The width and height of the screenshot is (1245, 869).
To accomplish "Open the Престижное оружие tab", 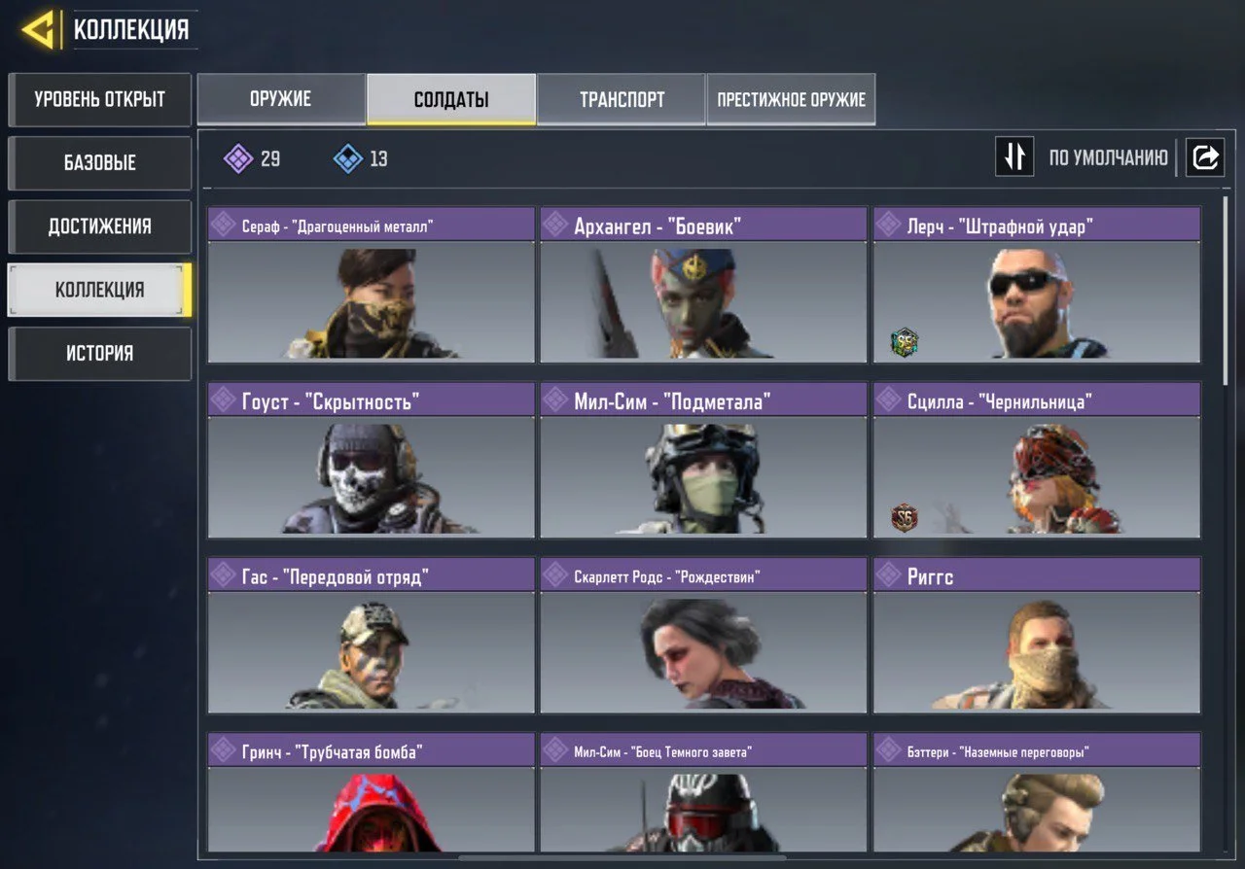I will [791, 99].
